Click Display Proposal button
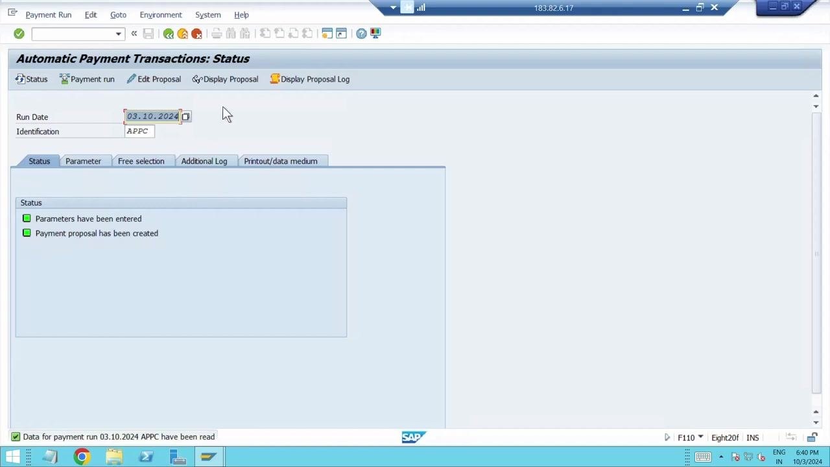 pos(225,79)
